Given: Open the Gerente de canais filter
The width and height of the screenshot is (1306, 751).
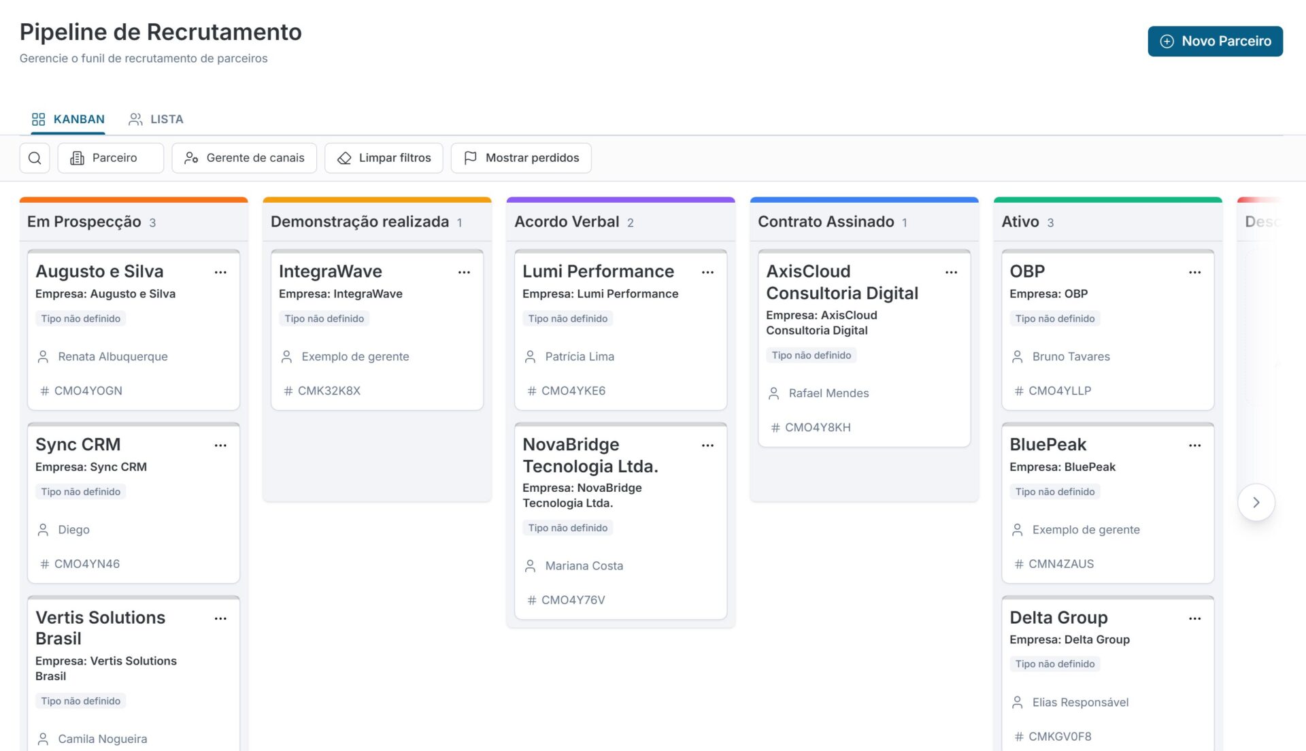Looking at the screenshot, I should coord(244,158).
